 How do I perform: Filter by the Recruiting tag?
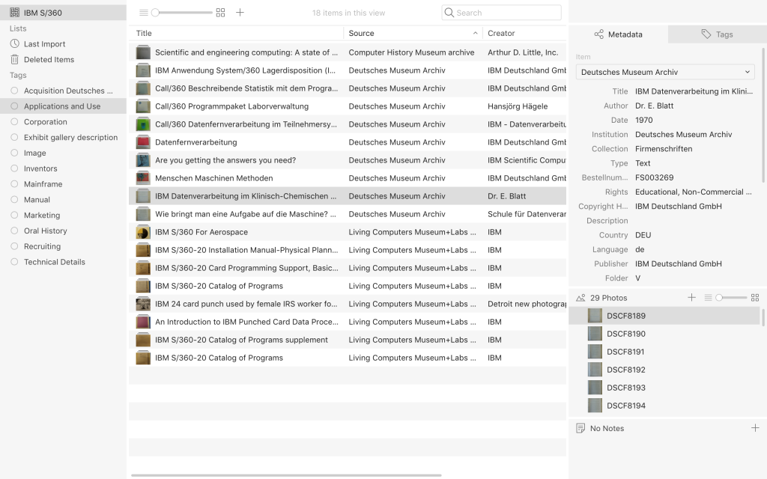click(63, 246)
